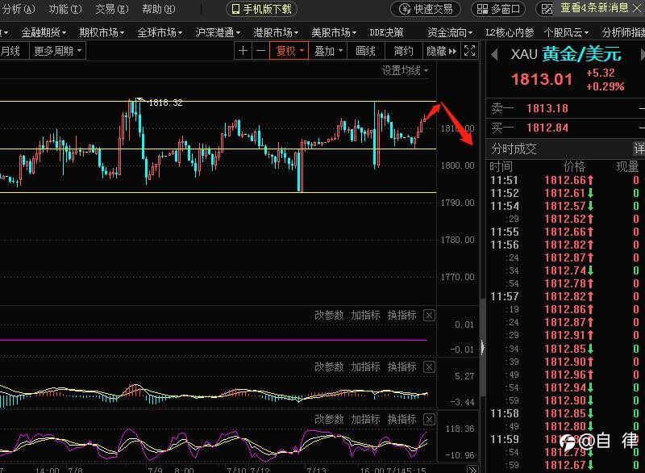Screen dimensions: 645x473
Task: Click 1800.00 price axis label
Action: pyautogui.click(x=457, y=165)
